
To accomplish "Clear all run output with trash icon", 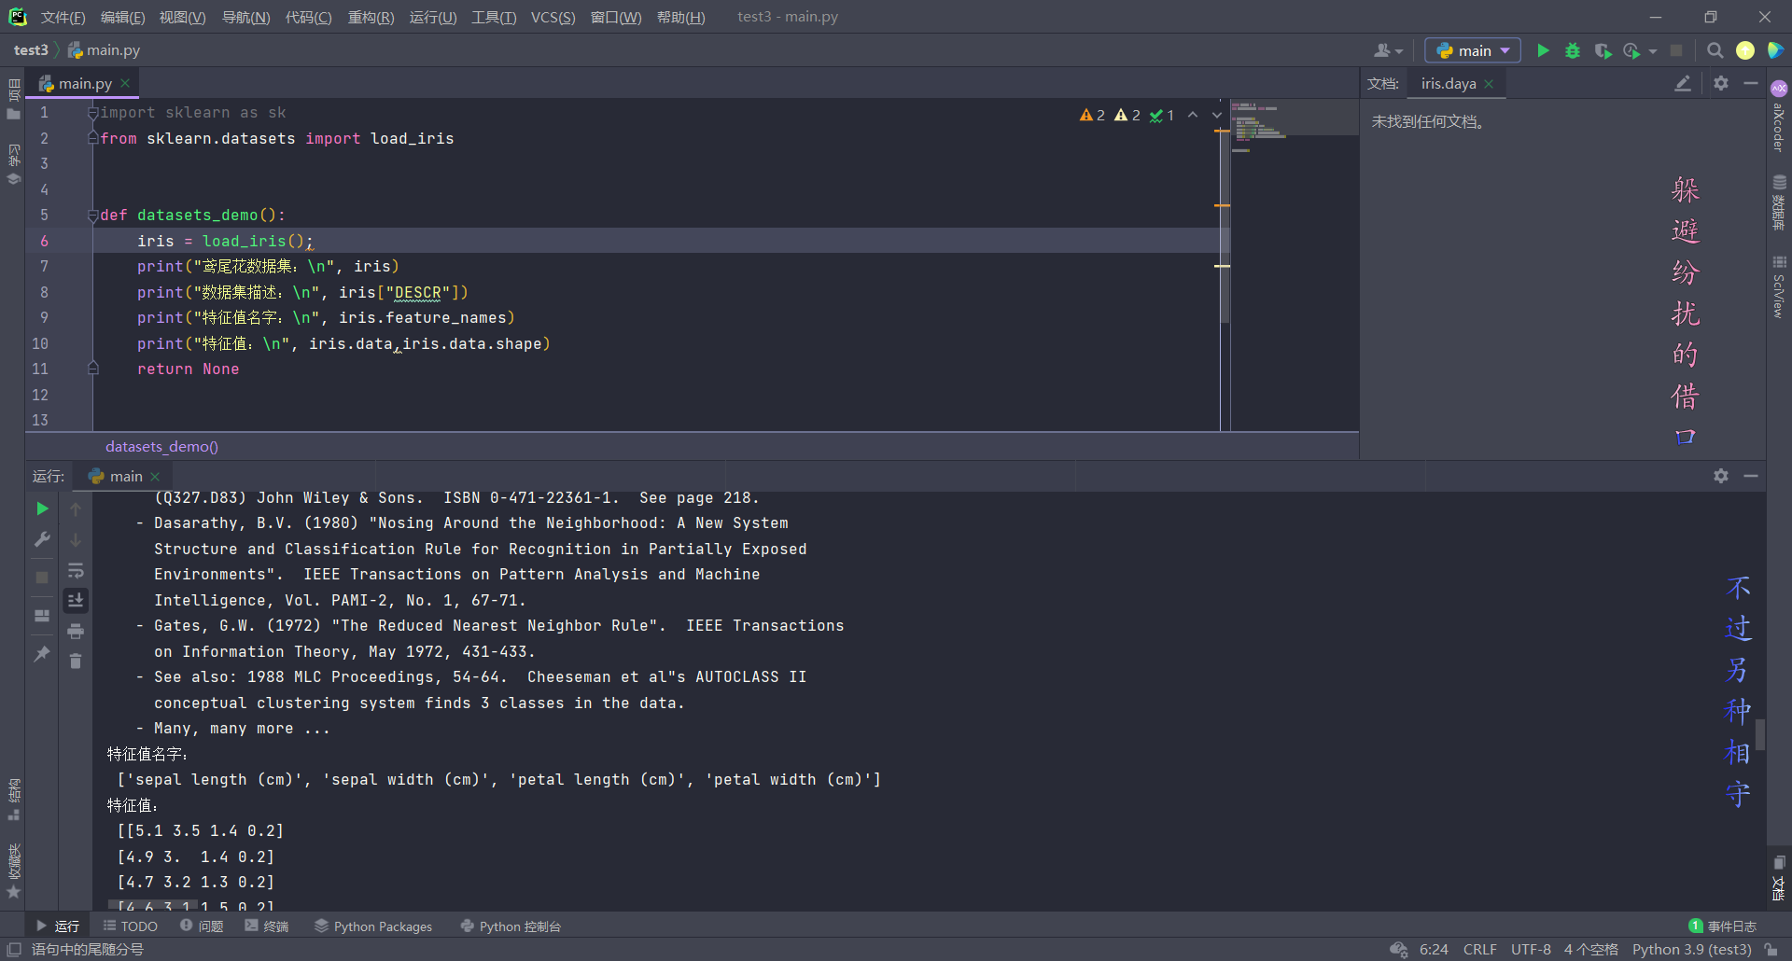I will tap(76, 662).
